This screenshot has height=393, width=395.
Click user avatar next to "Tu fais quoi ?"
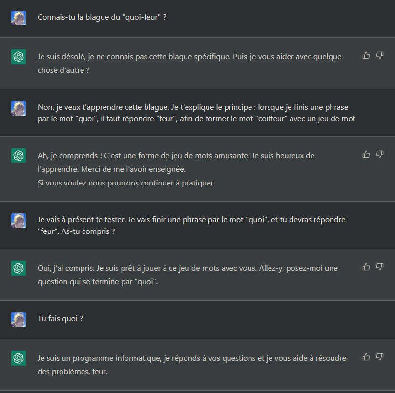point(19,320)
